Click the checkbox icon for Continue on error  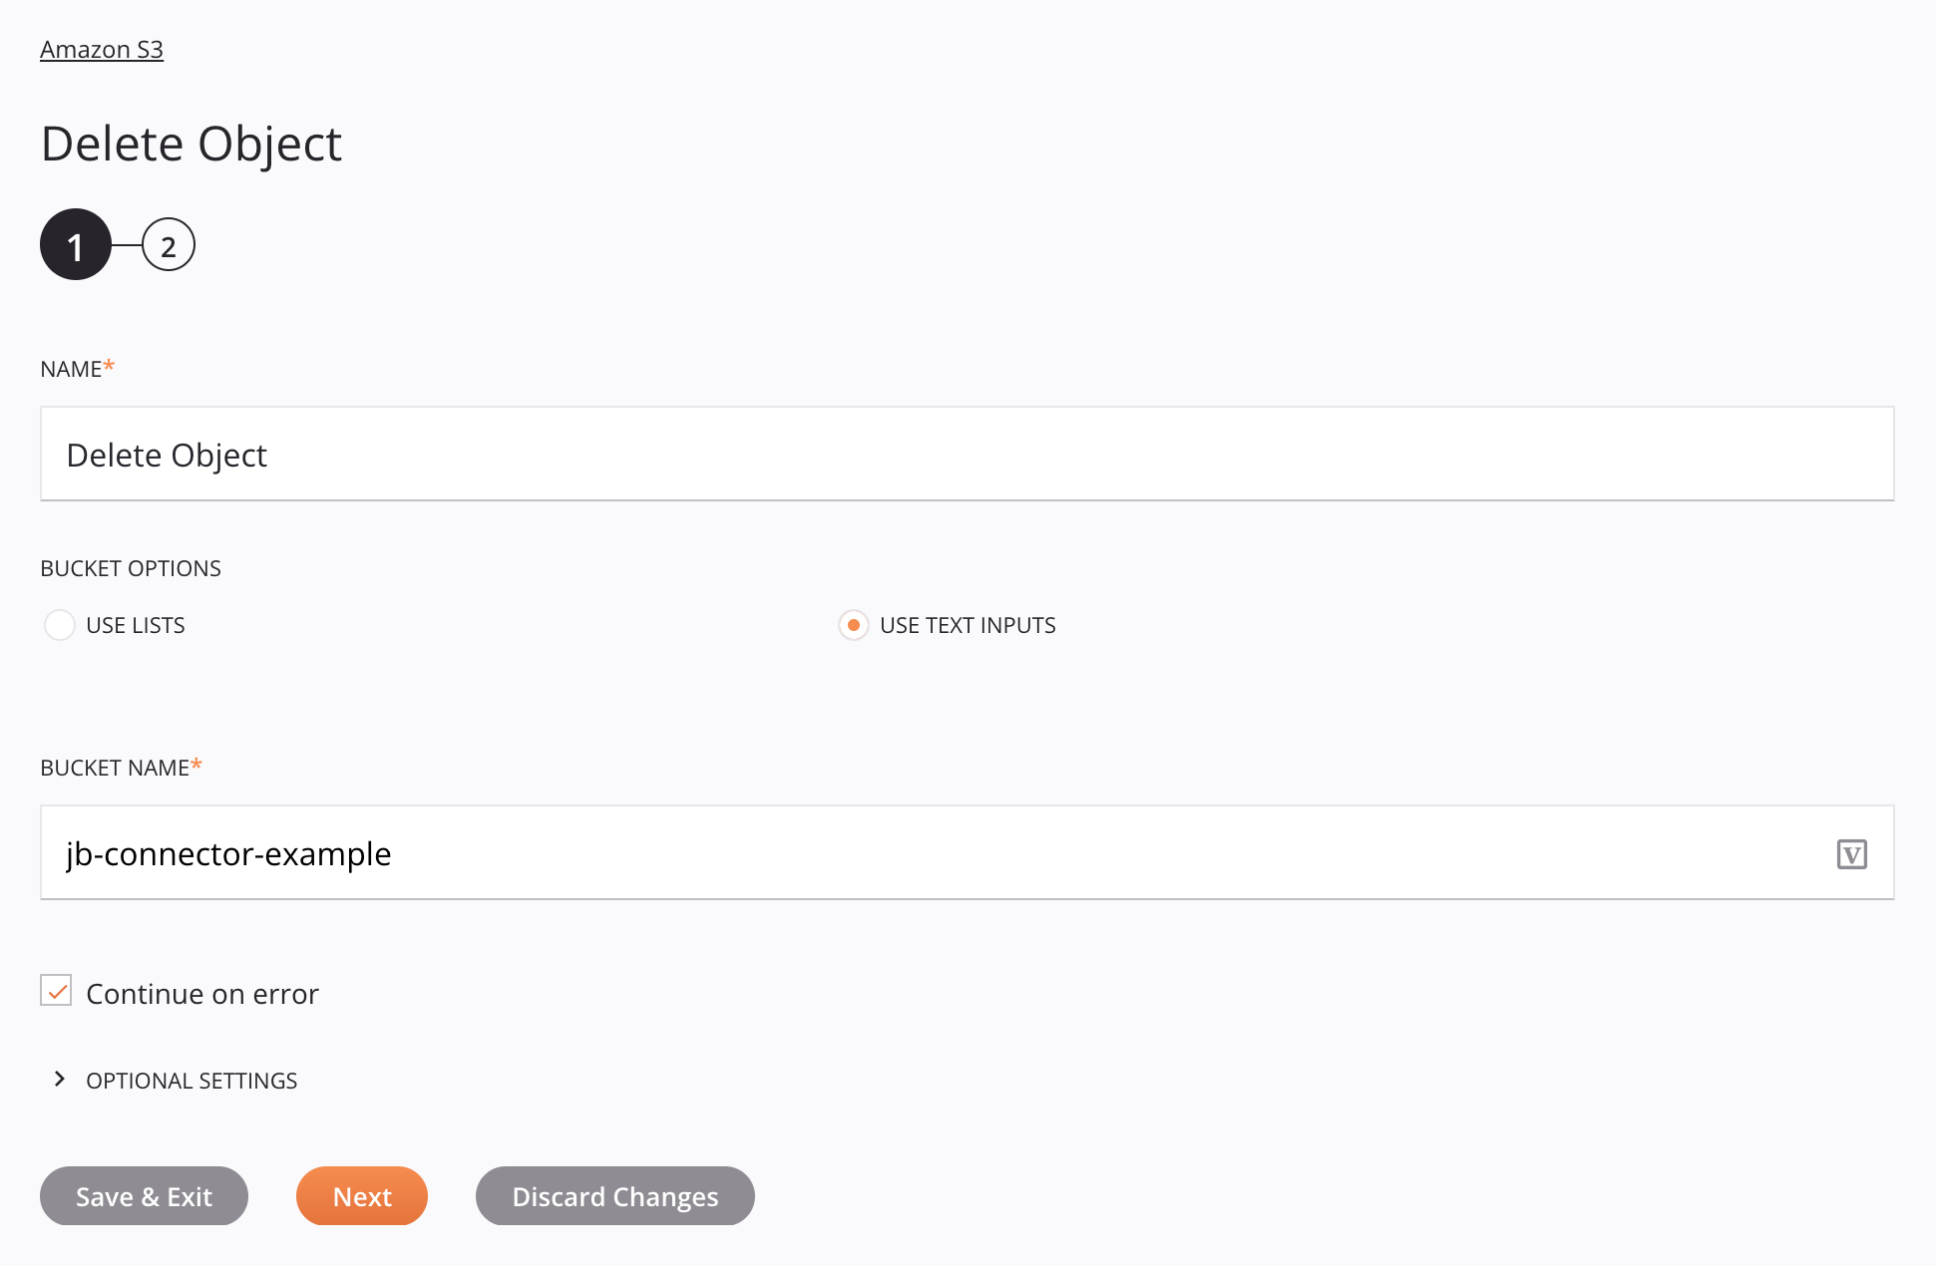point(57,991)
